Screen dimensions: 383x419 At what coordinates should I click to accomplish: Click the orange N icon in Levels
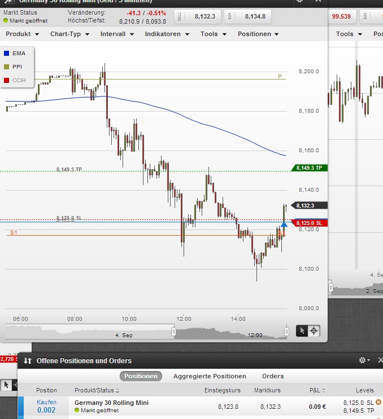378,403
